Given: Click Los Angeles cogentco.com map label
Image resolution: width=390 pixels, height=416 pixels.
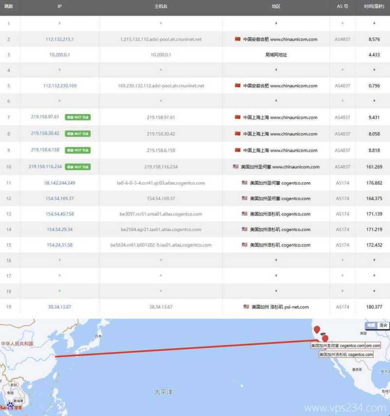Looking at the screenshot, I should [346, 355].
